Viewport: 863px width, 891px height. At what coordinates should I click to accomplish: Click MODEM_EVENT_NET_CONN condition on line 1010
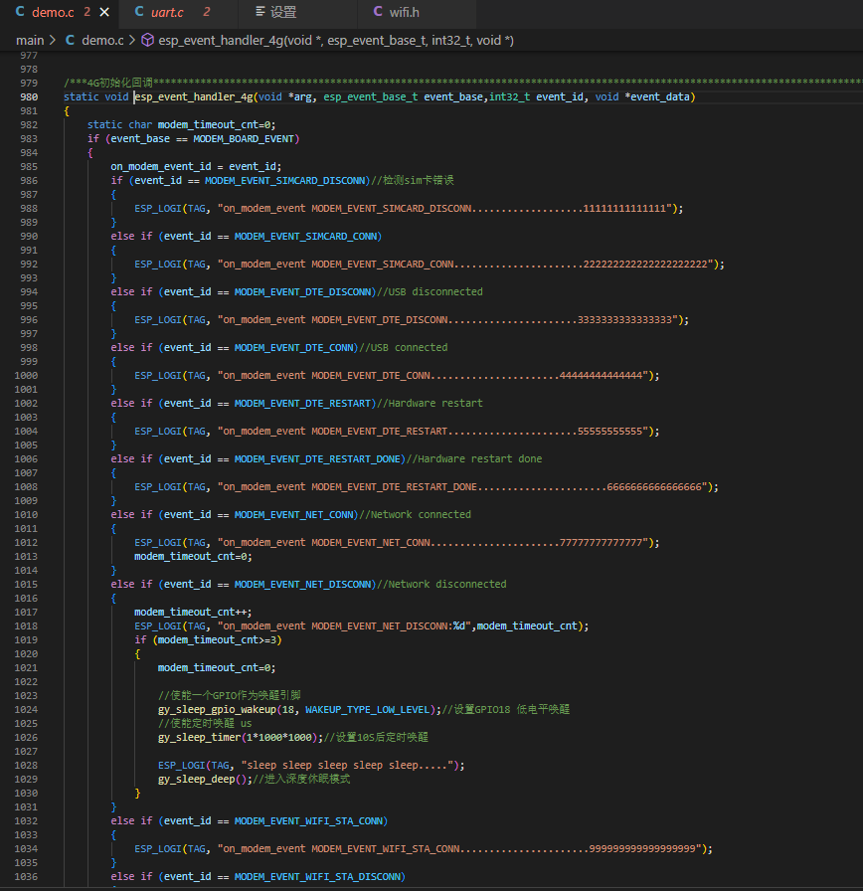pos(293,515)
